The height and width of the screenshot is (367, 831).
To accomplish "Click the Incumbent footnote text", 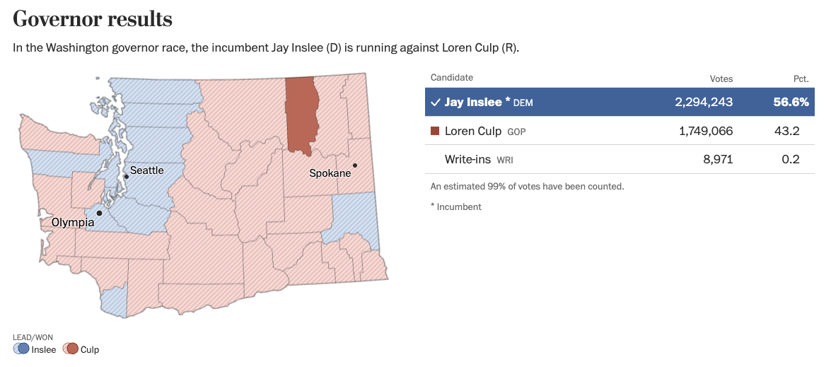I will pyautogui.click(x=455, y=207).
